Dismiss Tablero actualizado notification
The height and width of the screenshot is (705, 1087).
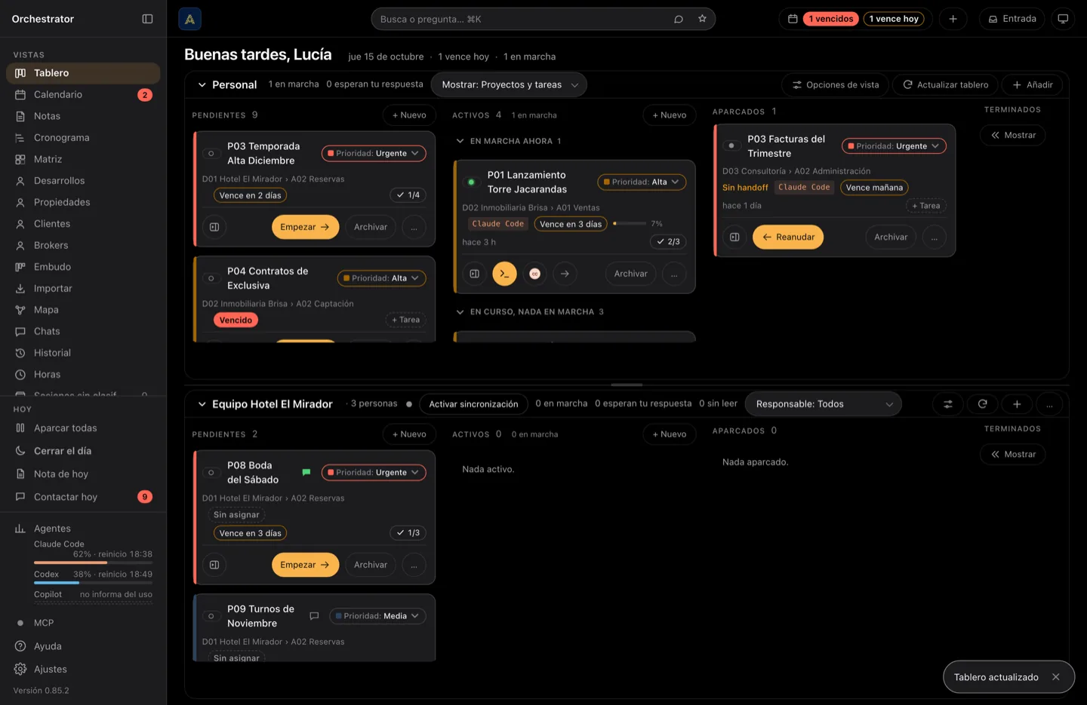[1055, 677]
